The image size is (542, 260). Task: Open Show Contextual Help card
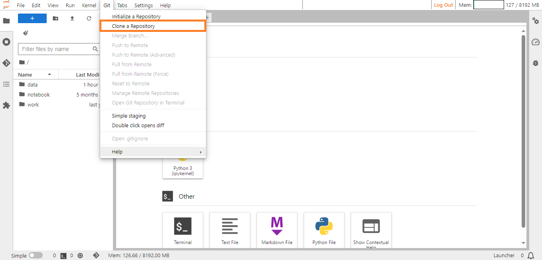click(371, 230)
